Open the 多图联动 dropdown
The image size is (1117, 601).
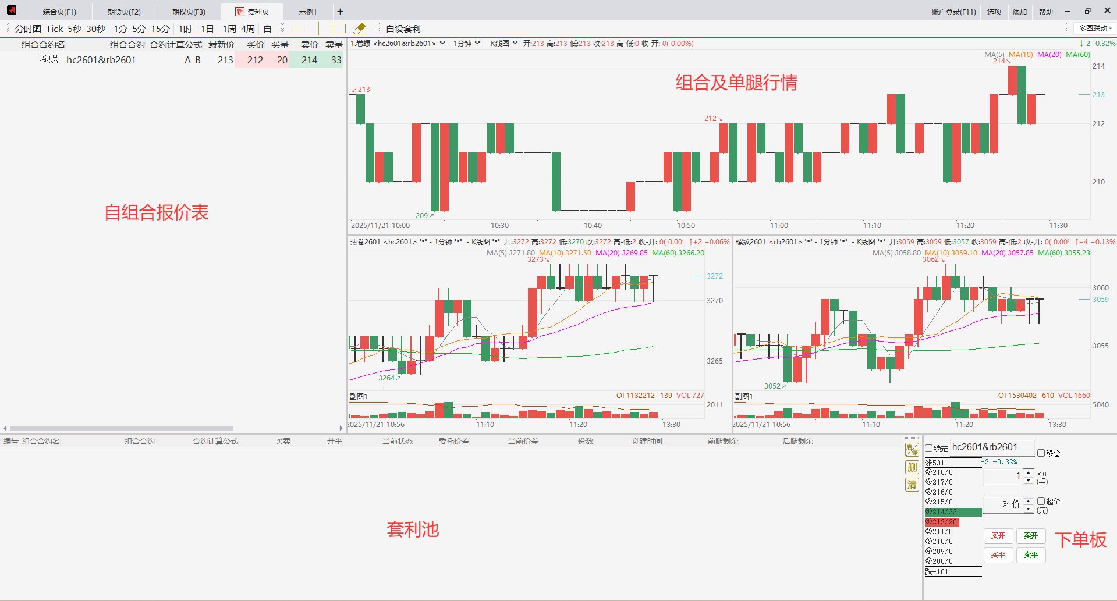click(1095, 29)
